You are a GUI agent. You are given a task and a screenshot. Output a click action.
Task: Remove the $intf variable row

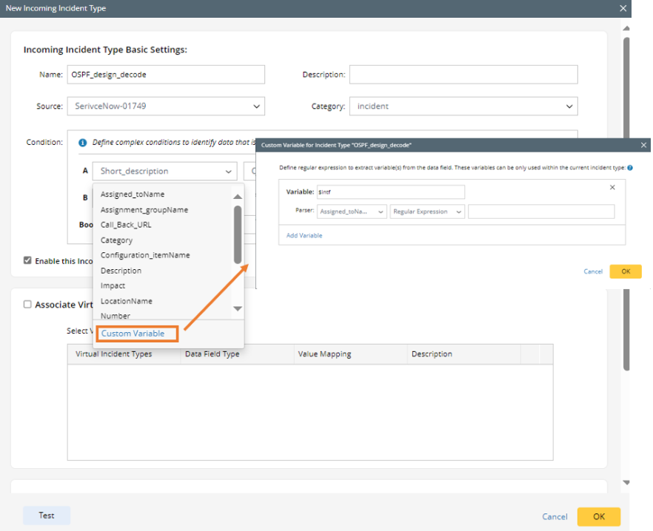612,188
